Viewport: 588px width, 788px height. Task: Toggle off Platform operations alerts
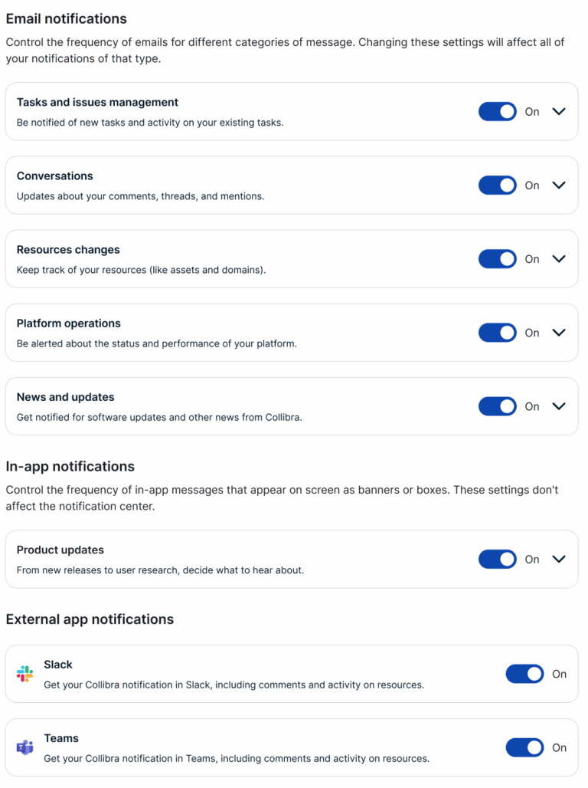pyautogui.click(x=497, y=332)
